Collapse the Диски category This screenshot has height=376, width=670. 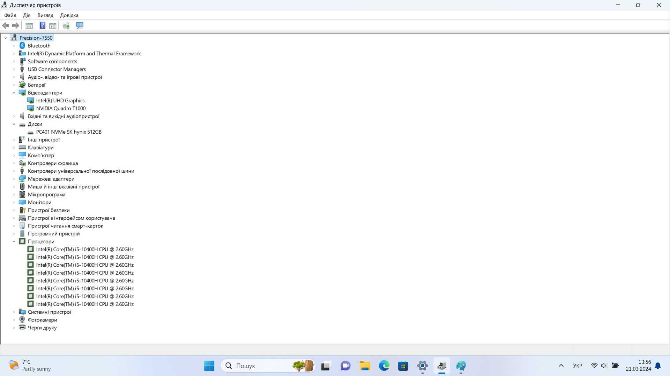coord(14,124)
